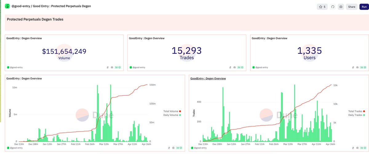Screen dimensions: 369x154
Task: Click the 3d badge under Trades chart
Action: [x=363, y=148]
